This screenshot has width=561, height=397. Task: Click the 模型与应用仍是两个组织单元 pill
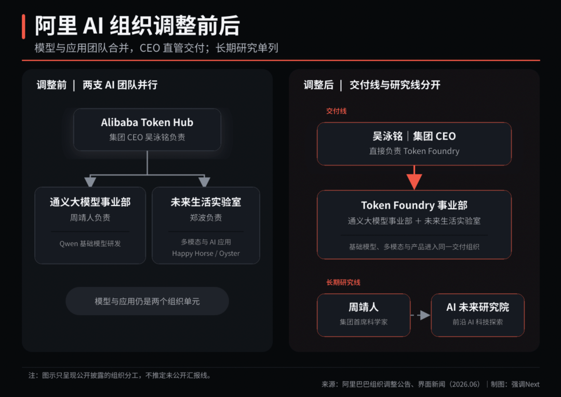[147, 301]
